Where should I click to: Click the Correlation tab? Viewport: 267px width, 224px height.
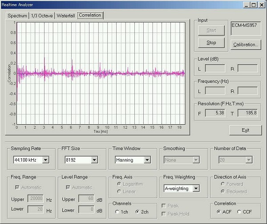90,15
